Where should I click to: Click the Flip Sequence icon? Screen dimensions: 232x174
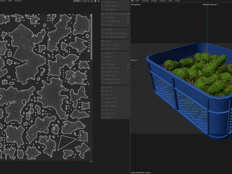(x=102, y=106)
